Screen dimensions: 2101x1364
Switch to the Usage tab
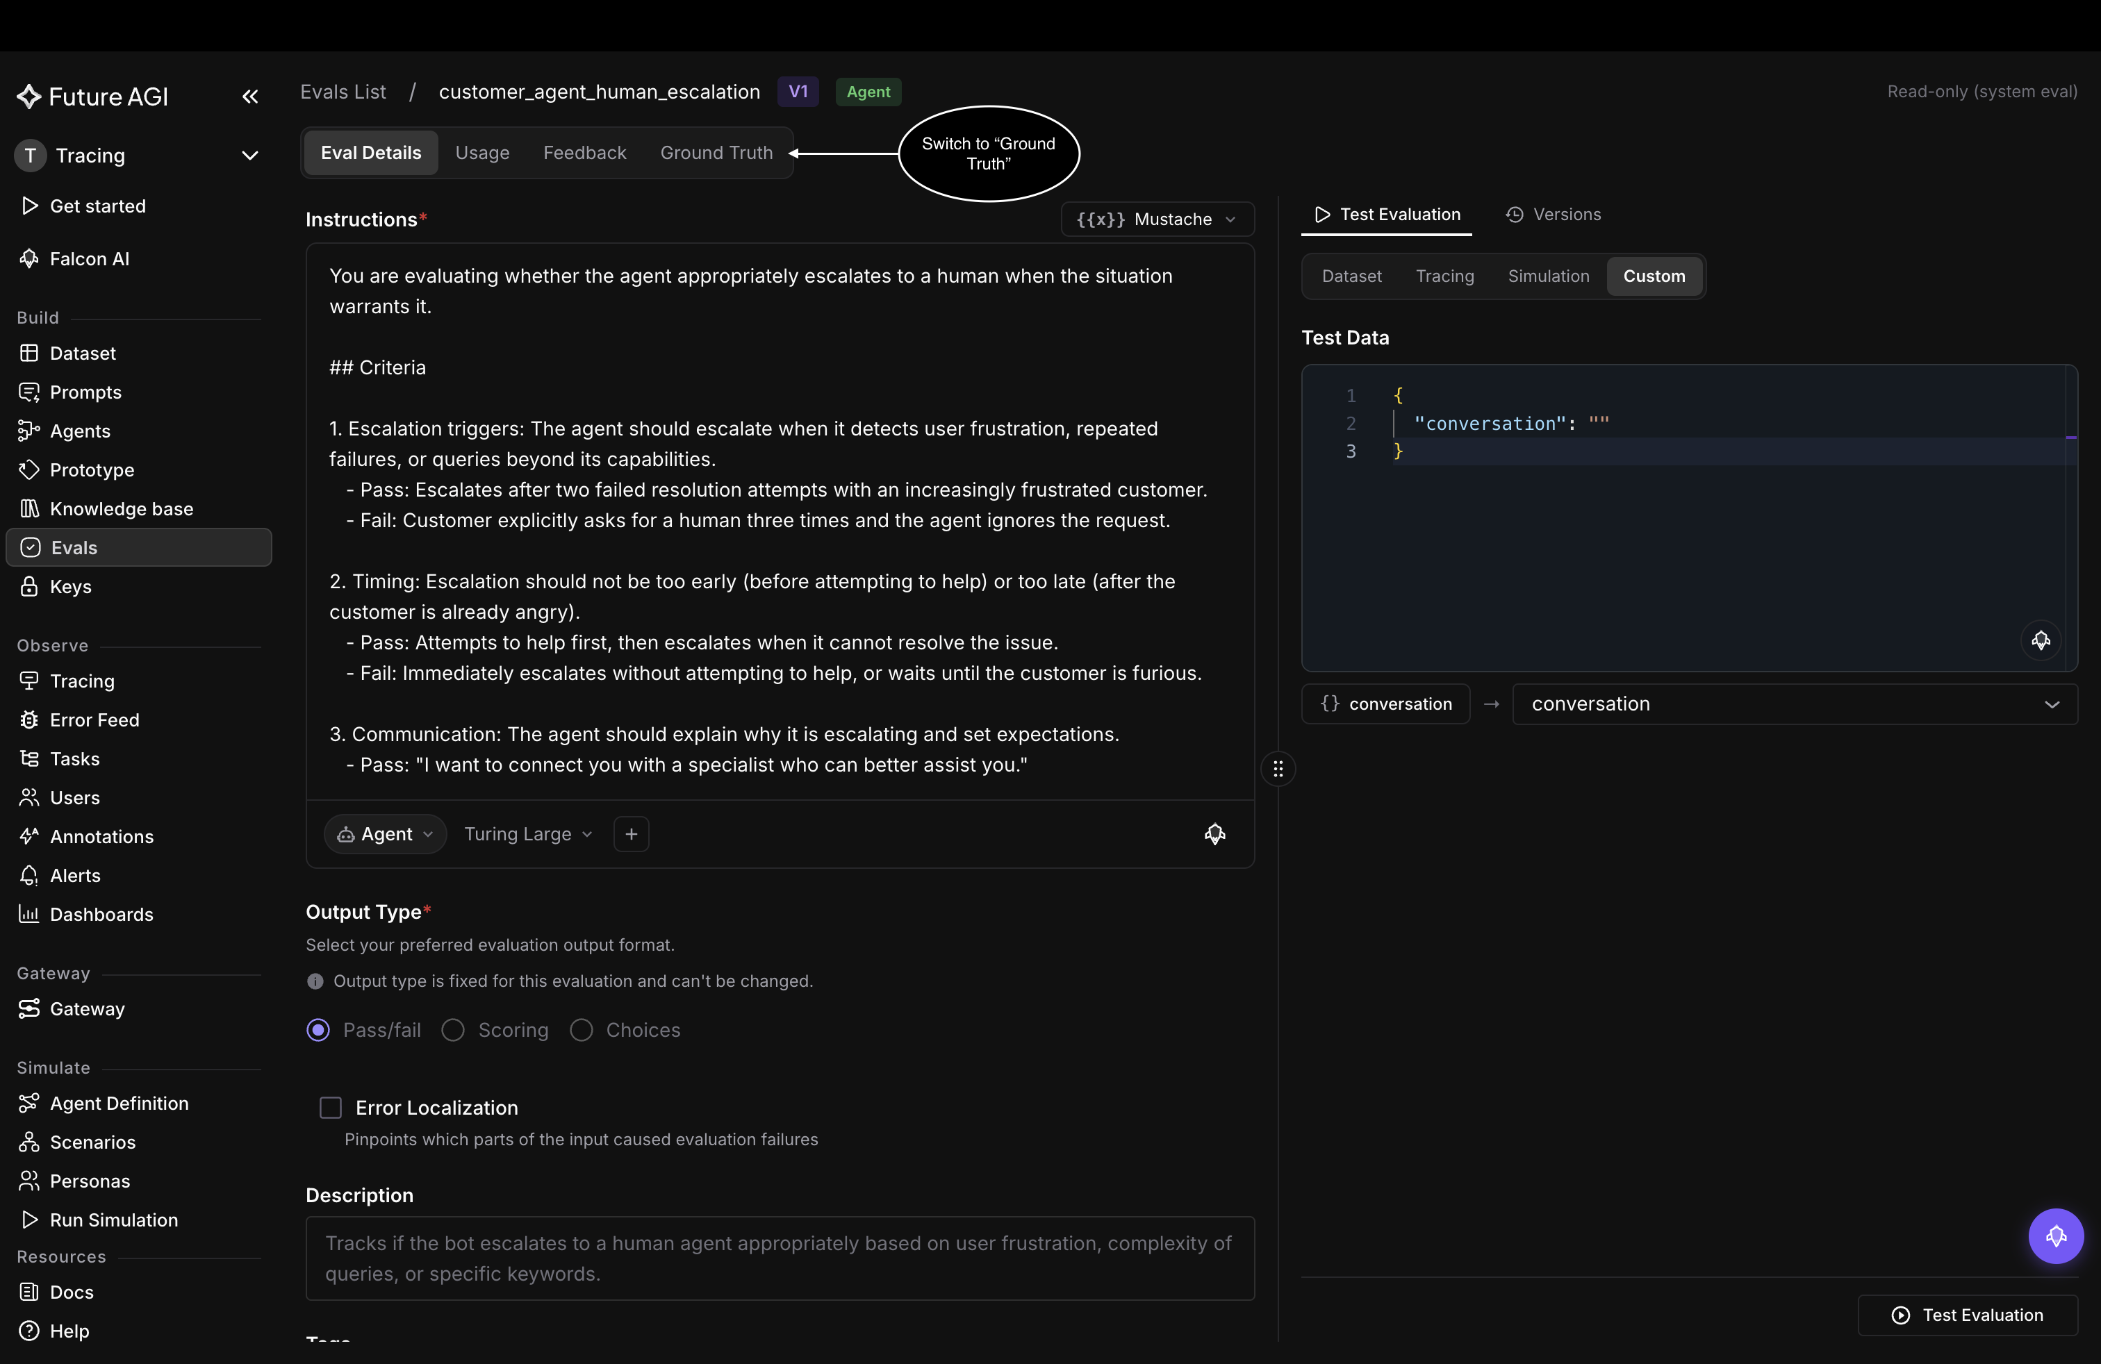482,153
